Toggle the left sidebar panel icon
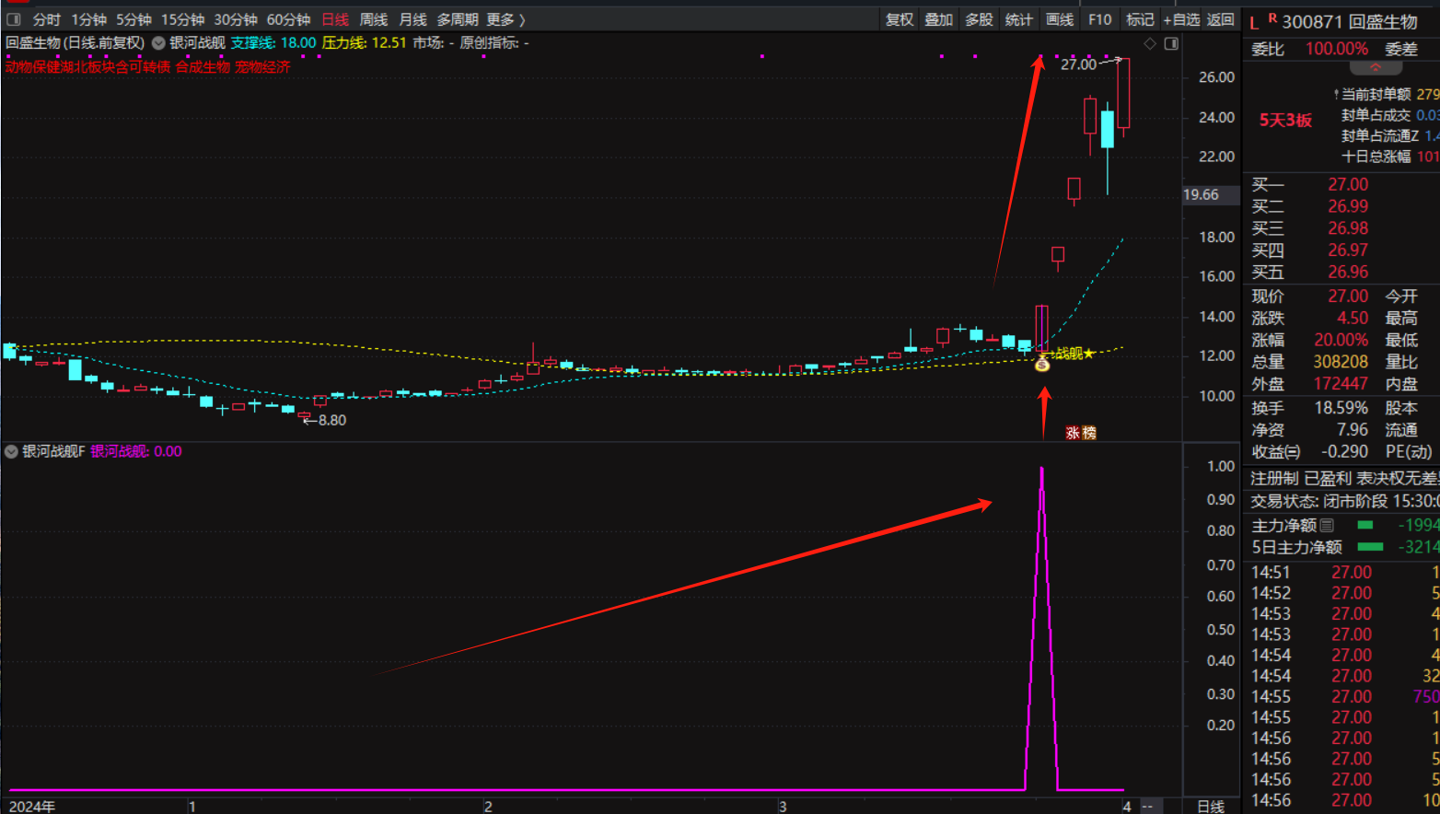Image resolution: width=1440 pixels, height=814 pixels. [x=13, y=19]
